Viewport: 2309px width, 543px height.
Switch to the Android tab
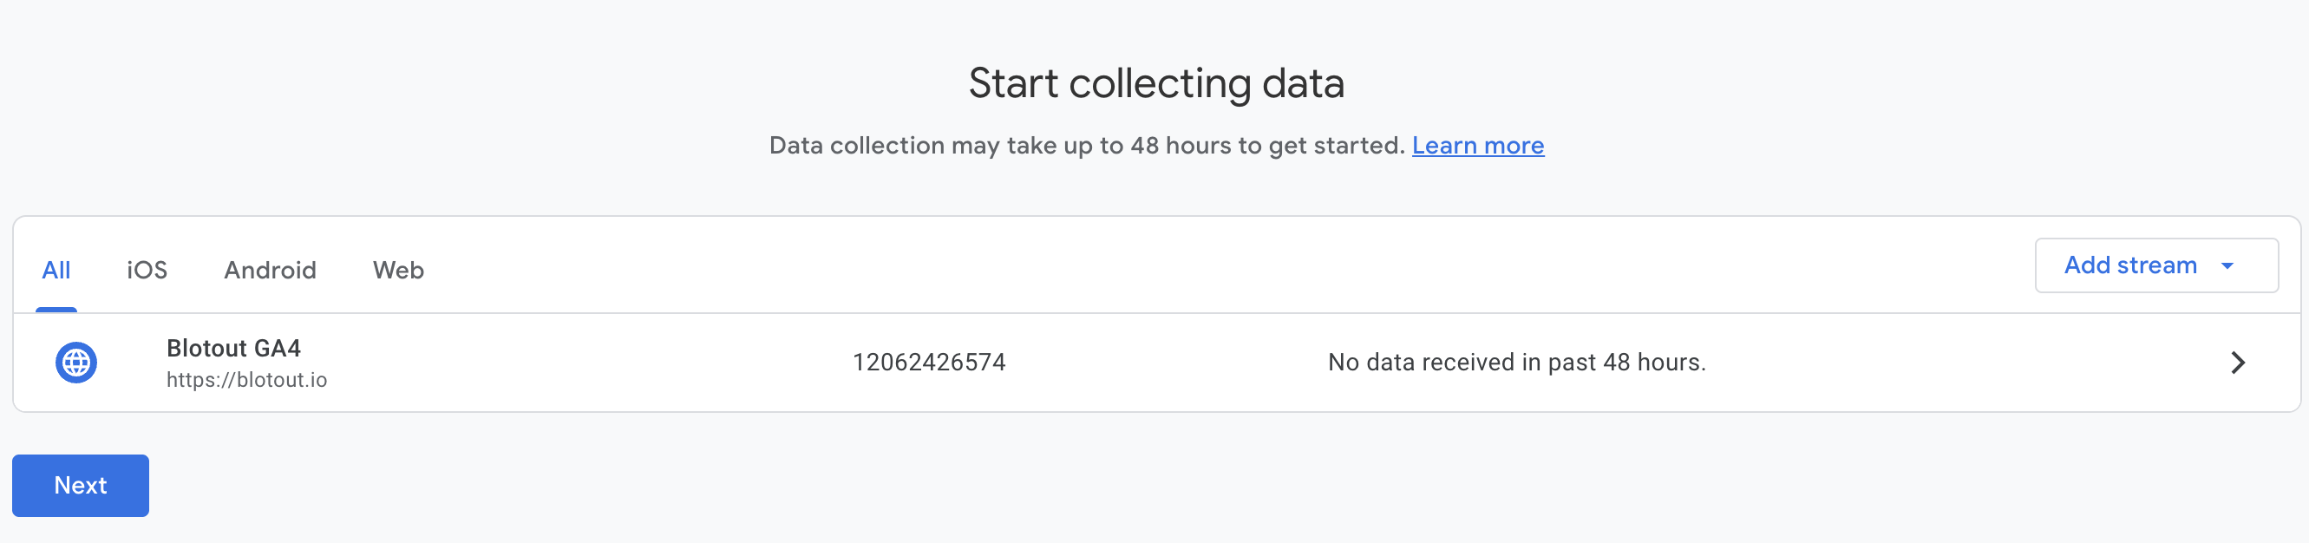270,270
